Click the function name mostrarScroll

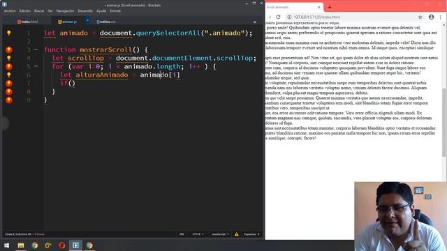(x=105, y=50)
